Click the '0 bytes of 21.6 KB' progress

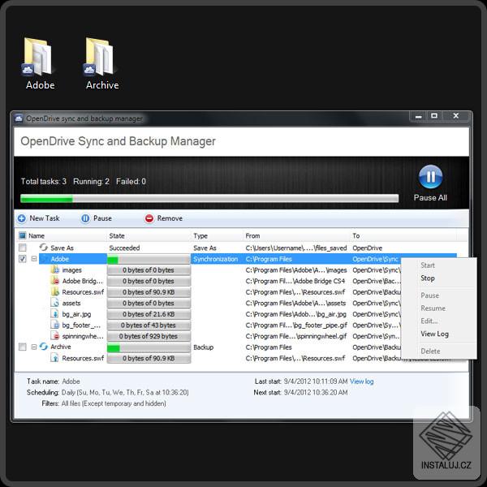pyautogui.click(x=149, y=314)
